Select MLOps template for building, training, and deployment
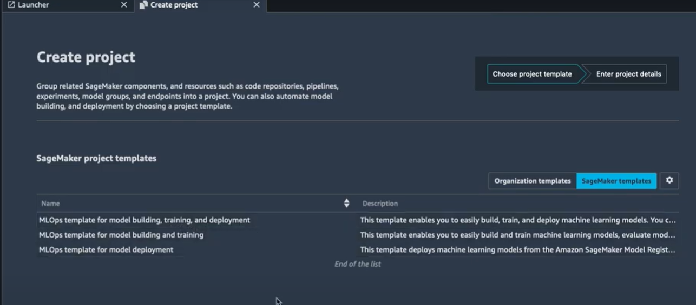The height and width of the screenshot is (305, 696). click(145, 220)
